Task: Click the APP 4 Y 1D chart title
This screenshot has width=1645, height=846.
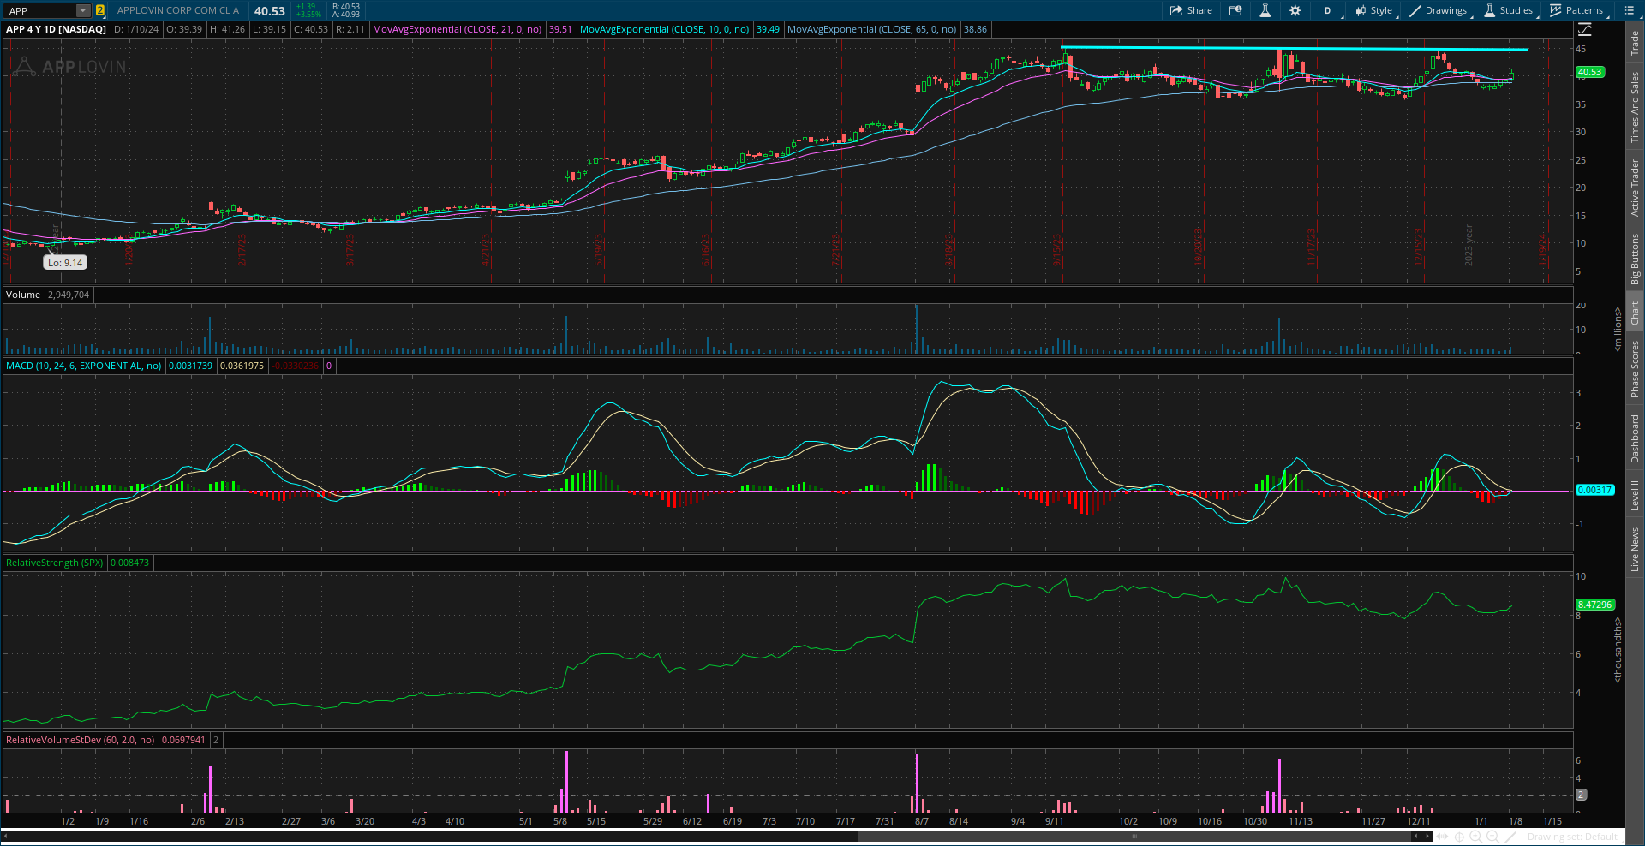Action: click(x=57, y=29)
